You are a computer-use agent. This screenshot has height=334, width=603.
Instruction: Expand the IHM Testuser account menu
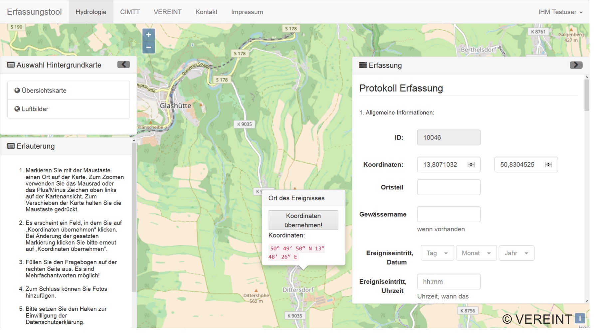click(560, 12)
